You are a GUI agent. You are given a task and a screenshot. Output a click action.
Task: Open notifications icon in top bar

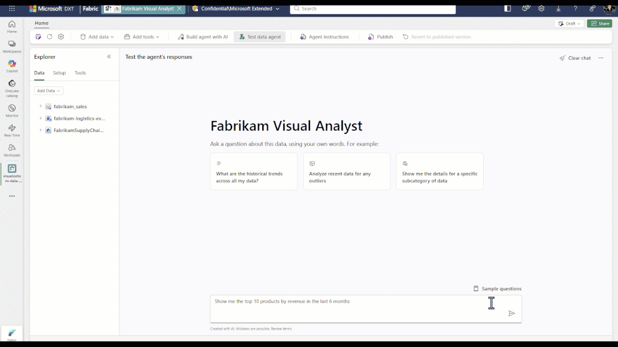(525, 8)
